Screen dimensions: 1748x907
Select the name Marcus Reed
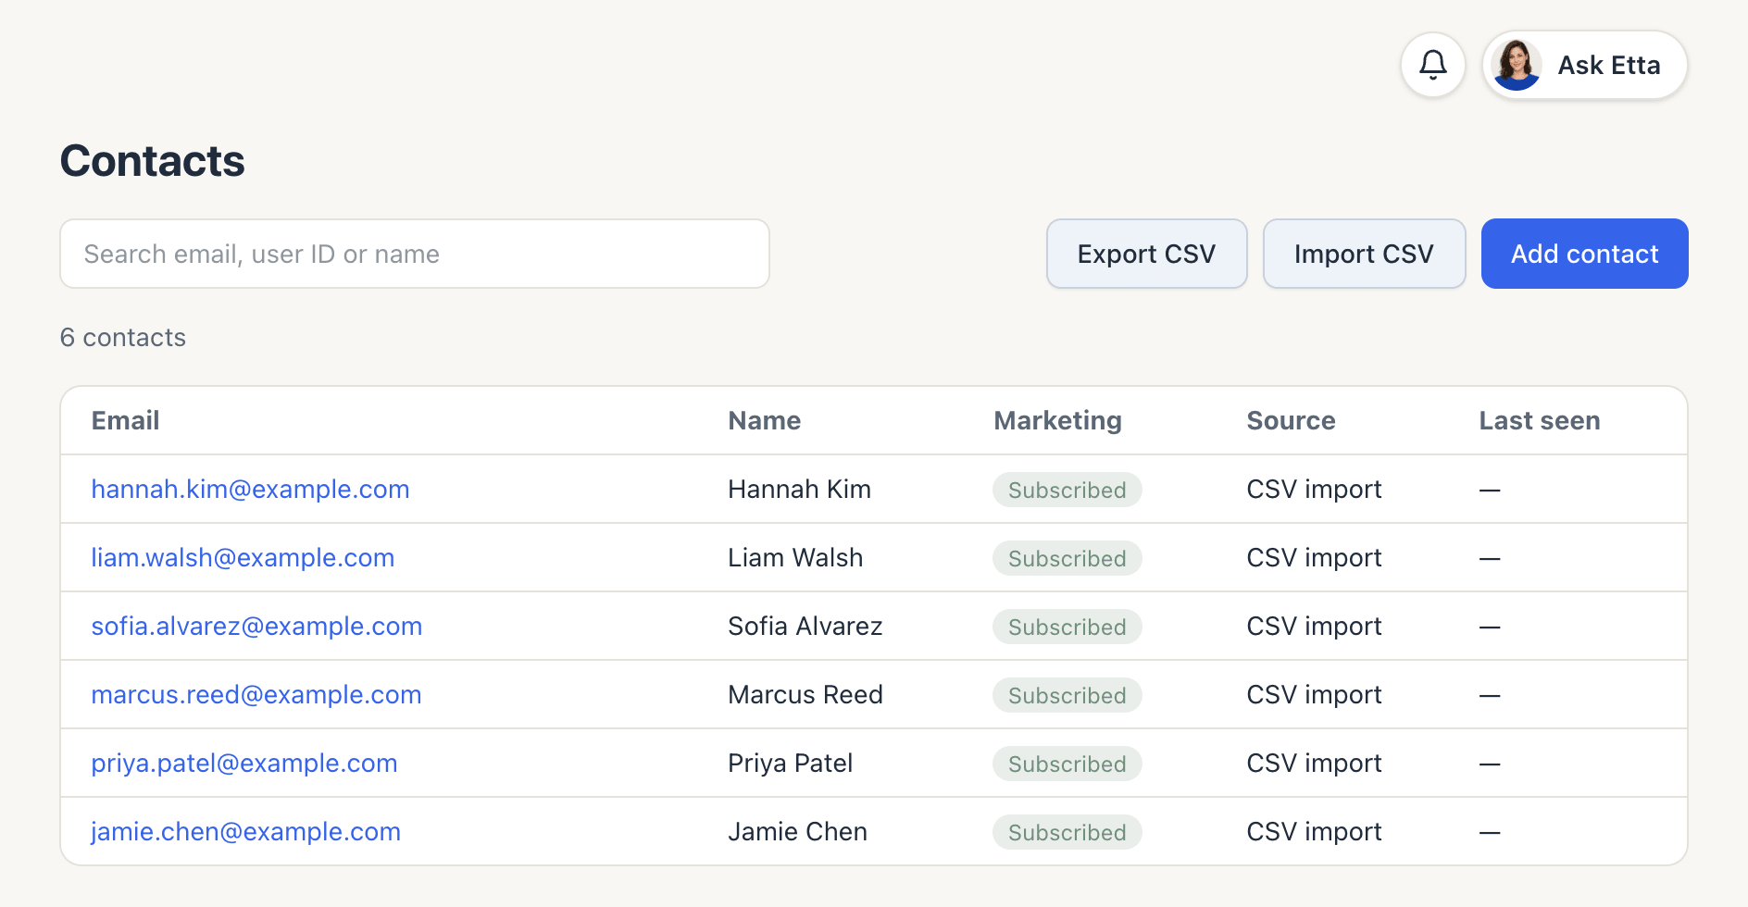pyautogui.click(x=805, y=694)
